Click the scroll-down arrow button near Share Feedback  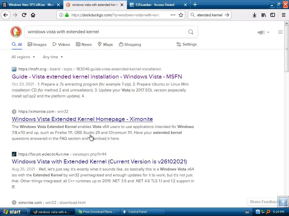pyautogui.click(x=283, y=201)
